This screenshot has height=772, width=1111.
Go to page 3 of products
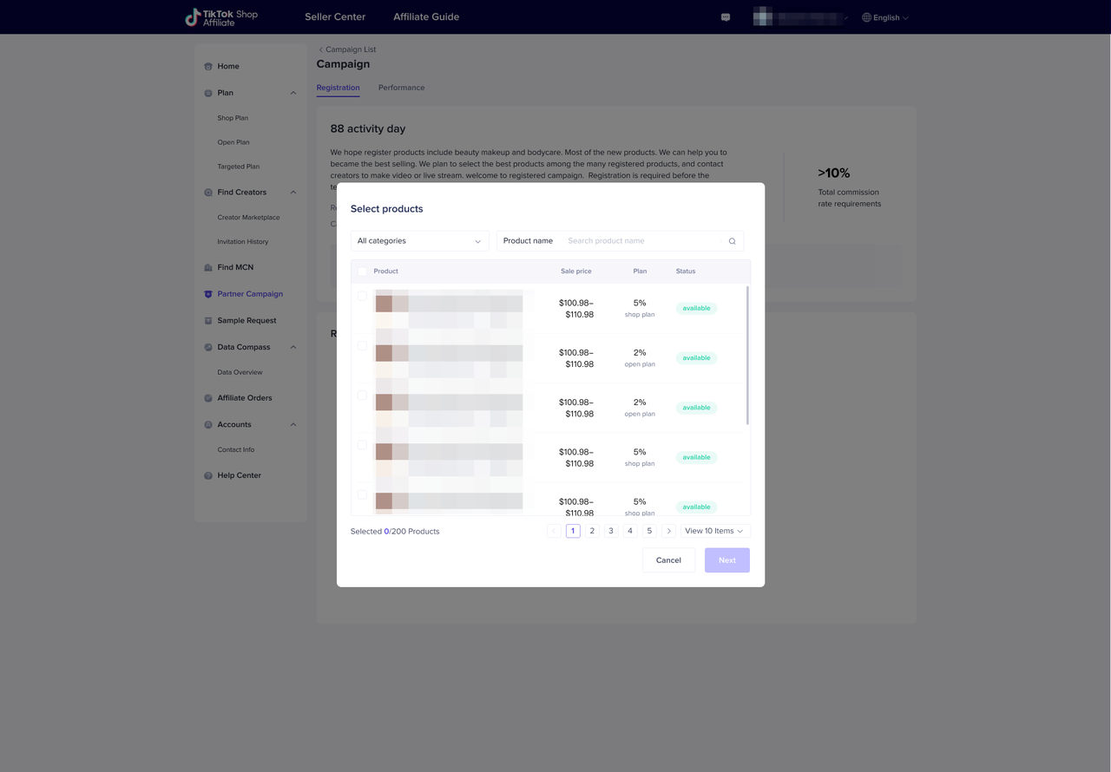[x=611, y=531]
